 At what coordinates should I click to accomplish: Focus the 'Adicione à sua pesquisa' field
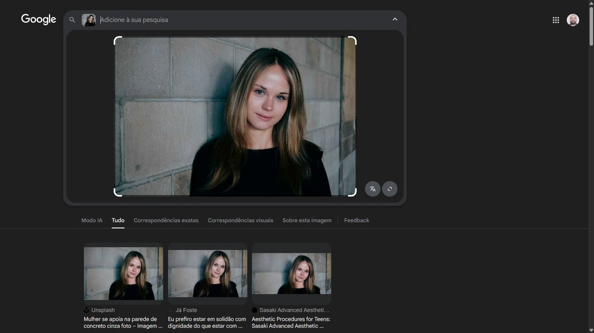[241, 20]
